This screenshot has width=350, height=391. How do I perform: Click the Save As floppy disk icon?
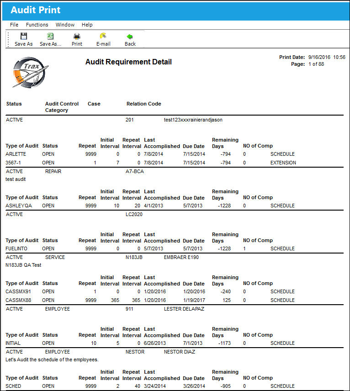(24, 36)
